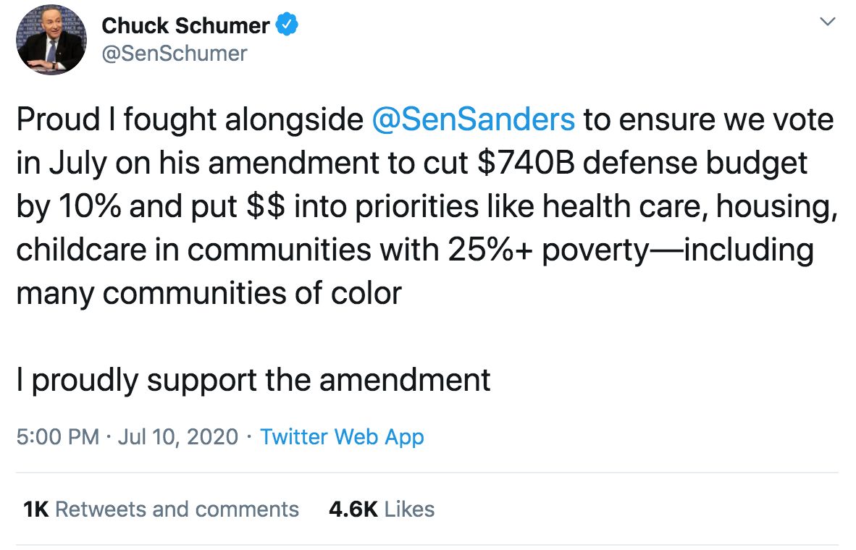The height and width of the screenshot is (550, 856).
Task: Click the Chuck Schumer display name
Action: click(185, 26)
